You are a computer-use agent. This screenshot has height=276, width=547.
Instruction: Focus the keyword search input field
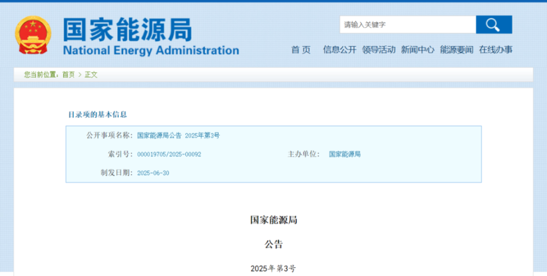pos(408,25)
